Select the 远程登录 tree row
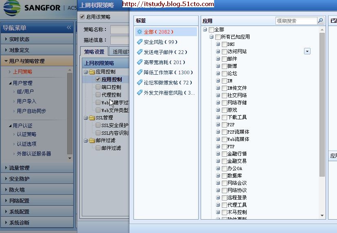Viewport: 337px width, 233px height. point(237,197)
